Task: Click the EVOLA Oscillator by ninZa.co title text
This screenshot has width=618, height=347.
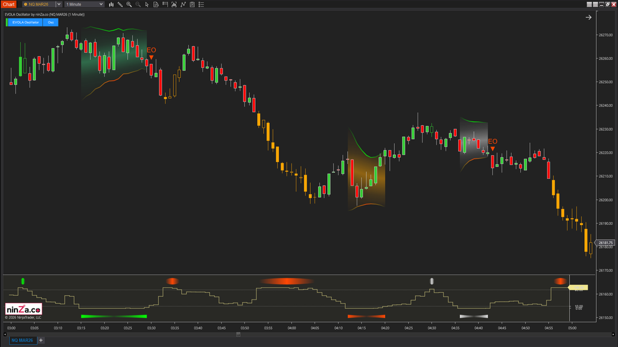Action: [x=45, y=14]
